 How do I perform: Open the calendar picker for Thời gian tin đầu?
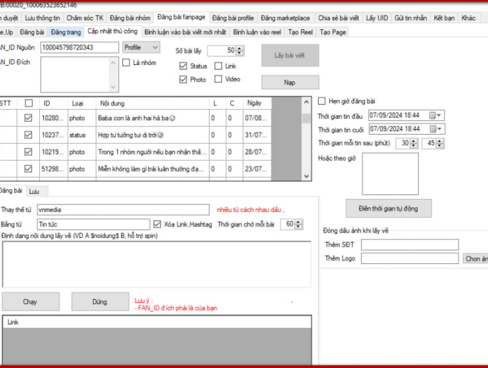tap(432, 115)
